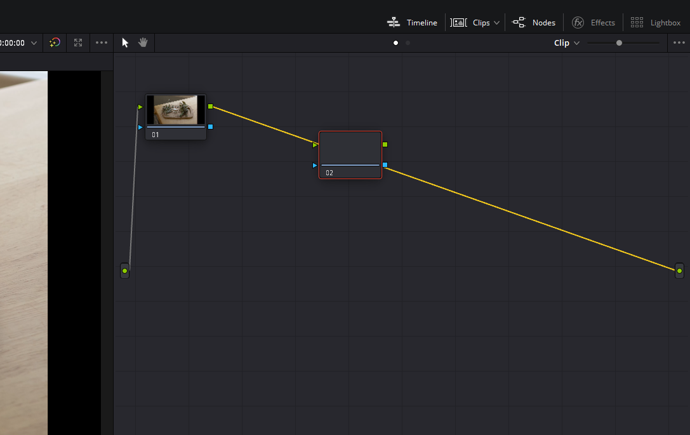Select the pointer selection tool
690x435 pixels.
point(124,43)
